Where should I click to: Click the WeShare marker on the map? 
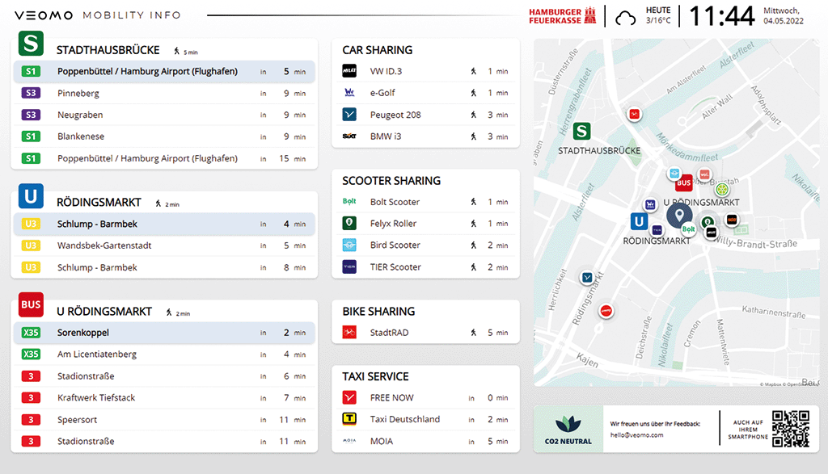click(x=650, y=204)
